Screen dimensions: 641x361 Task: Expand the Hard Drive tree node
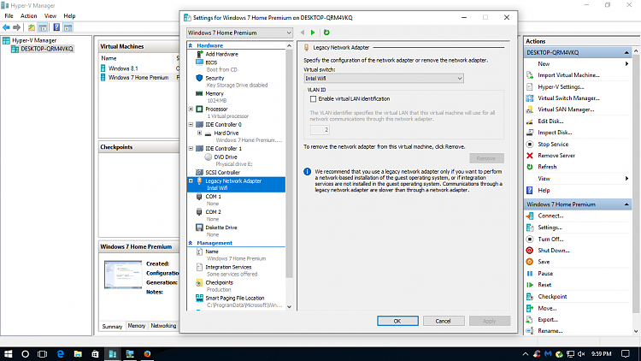click(x=199, y=133)
